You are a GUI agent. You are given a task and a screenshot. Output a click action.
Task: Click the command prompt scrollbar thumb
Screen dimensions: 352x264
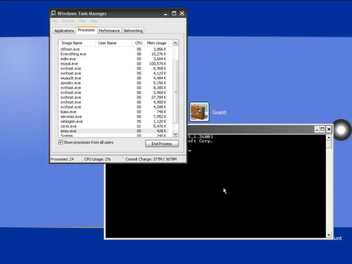click(329, 144)
